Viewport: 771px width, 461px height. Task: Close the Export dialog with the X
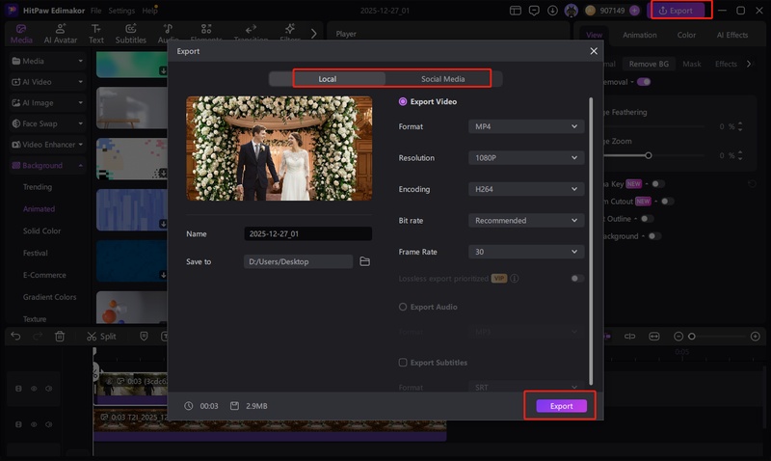coord(594,51)
